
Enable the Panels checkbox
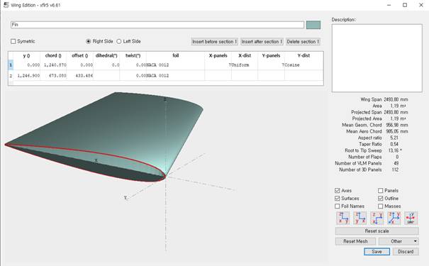tap(380, 191)
